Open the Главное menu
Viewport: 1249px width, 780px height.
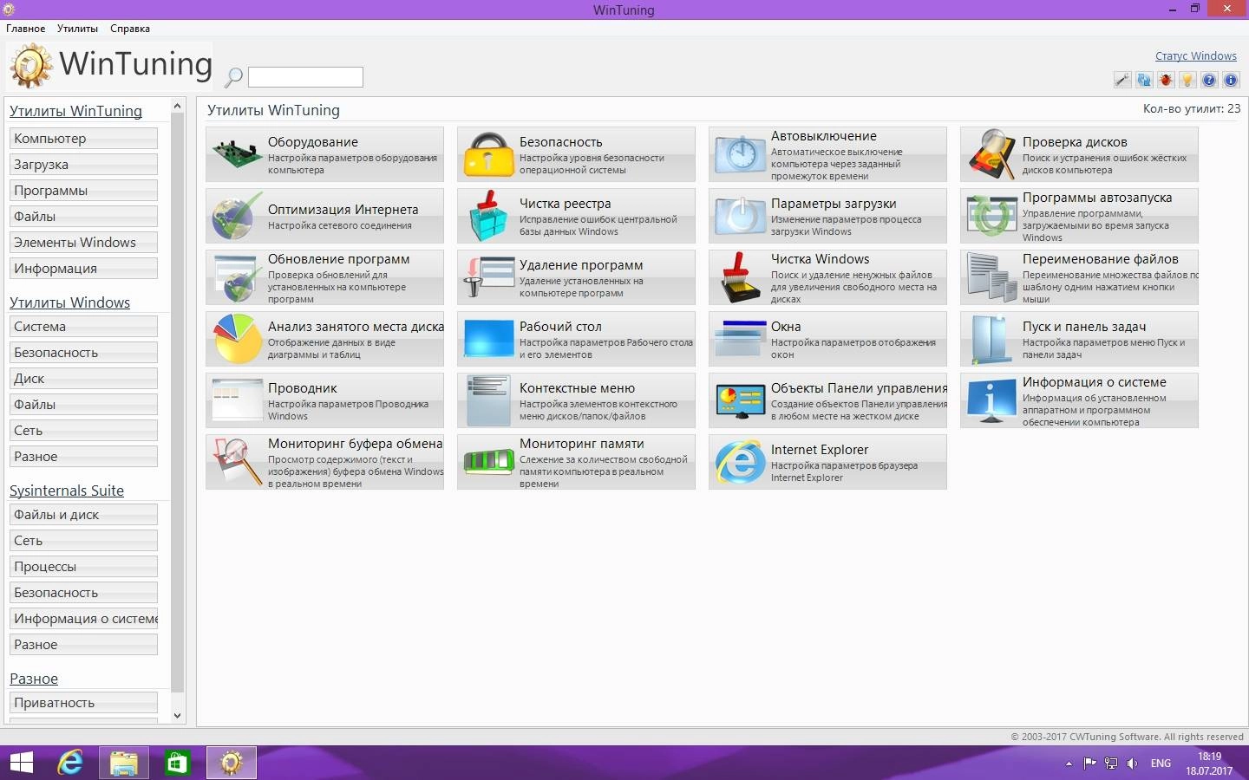point(26,29)
